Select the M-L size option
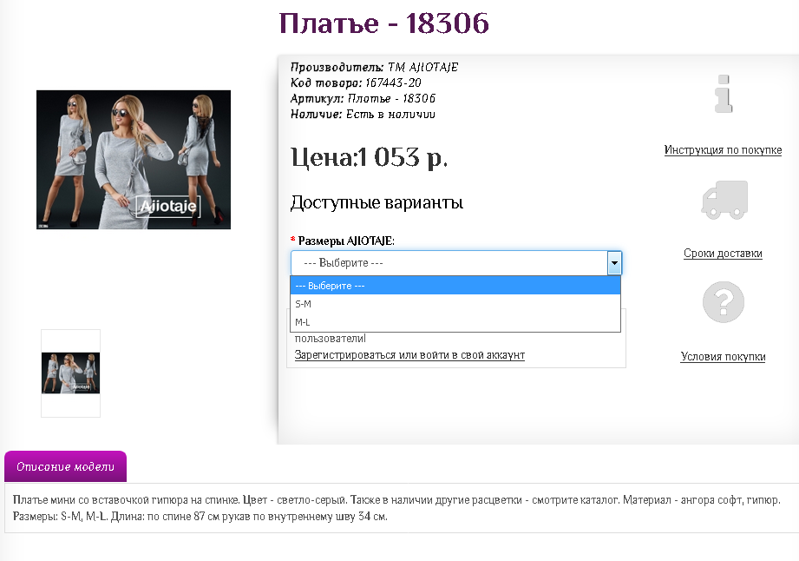This screenshot has width=799, height=561. (x=455, y=322)
